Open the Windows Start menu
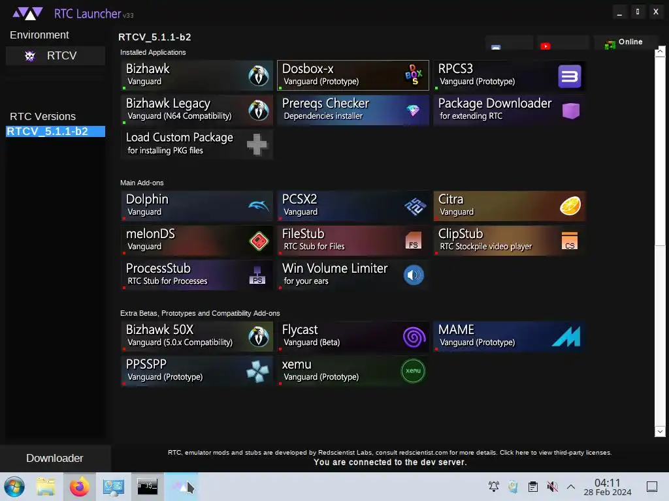Viewport: 669px width, 501px height. pos(14,487)
